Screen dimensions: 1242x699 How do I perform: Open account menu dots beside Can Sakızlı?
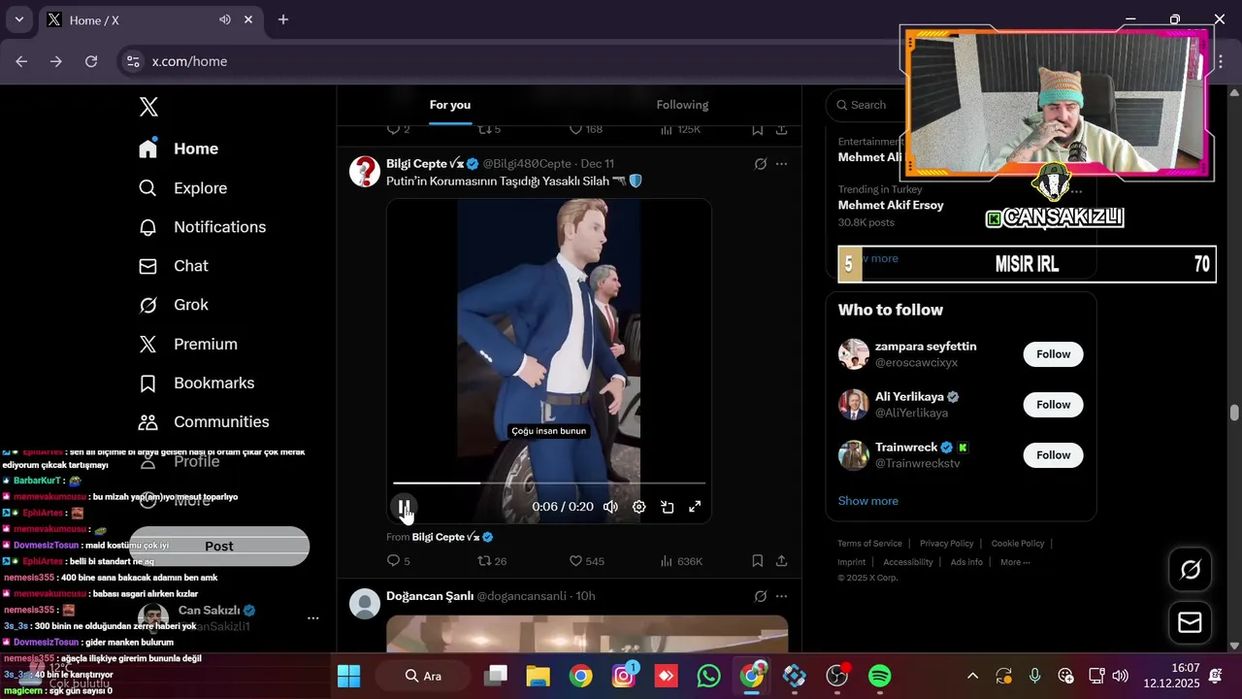click(312, 617)
